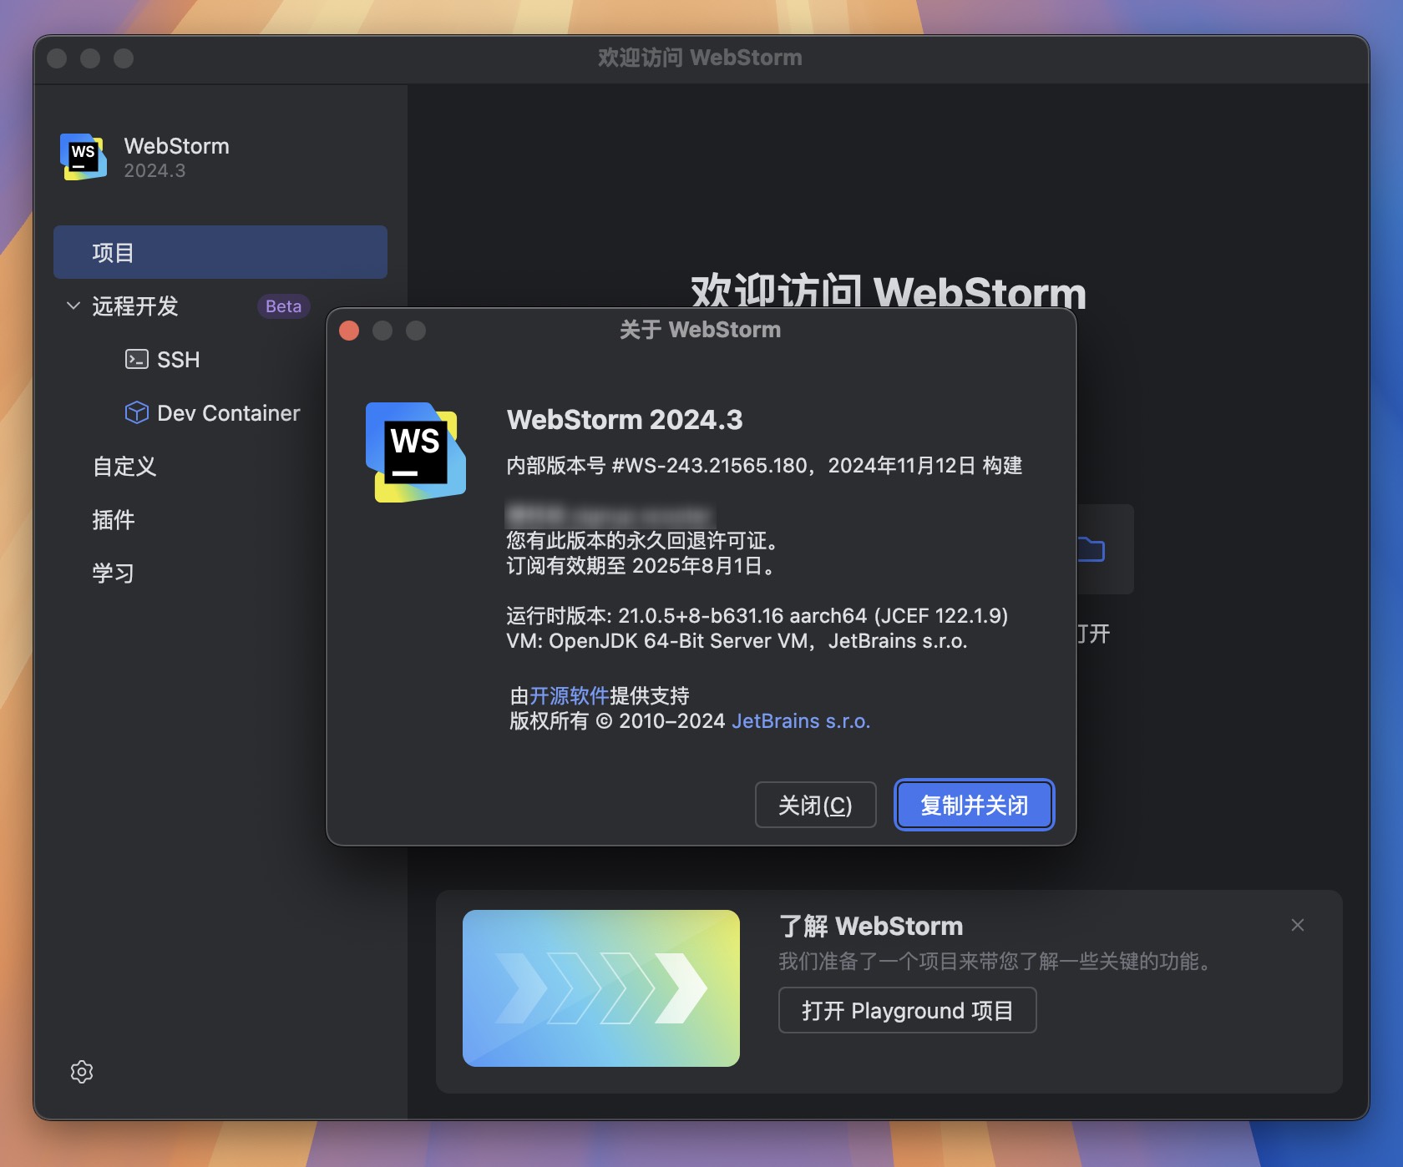This screenshot has width=1403, height=1167.
Task: Open the 开源软件 link
Action: tap(570, 696)
